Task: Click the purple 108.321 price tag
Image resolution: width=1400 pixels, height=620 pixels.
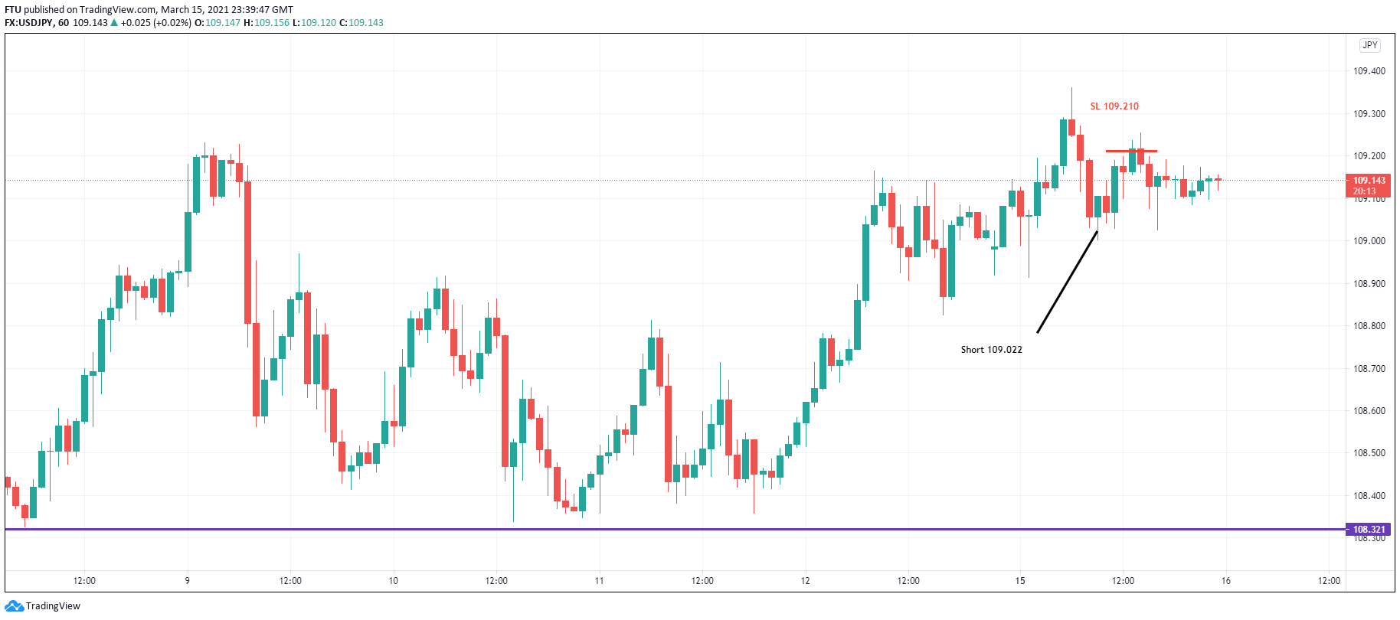Action: [1369, 529]
